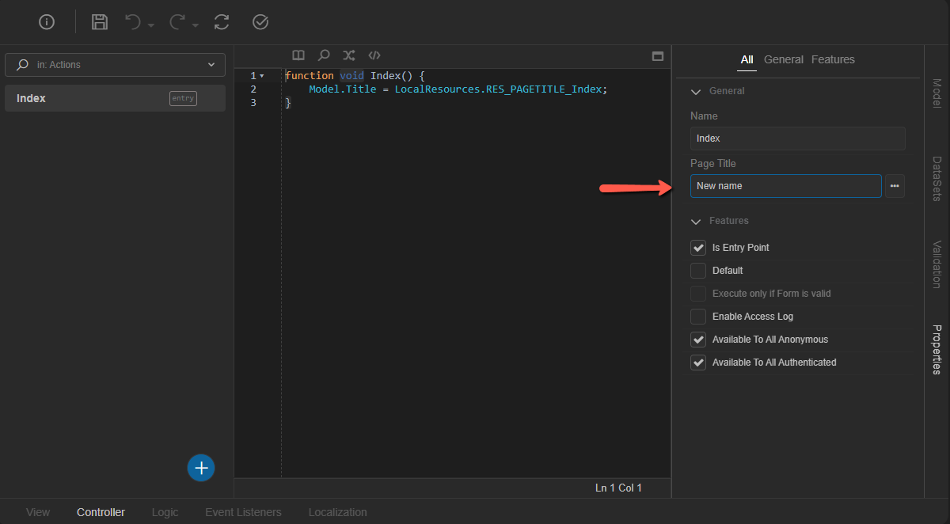The image size is (950, 524).
Task: Click the ellipsis button beside Page Title
Action: (895, 186)
